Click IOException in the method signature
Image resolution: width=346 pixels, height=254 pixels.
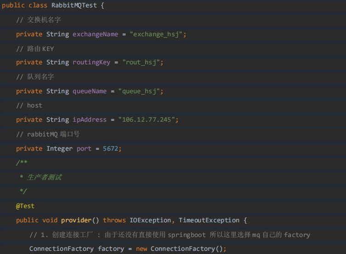pyautogui.click(x=150, y=220)
